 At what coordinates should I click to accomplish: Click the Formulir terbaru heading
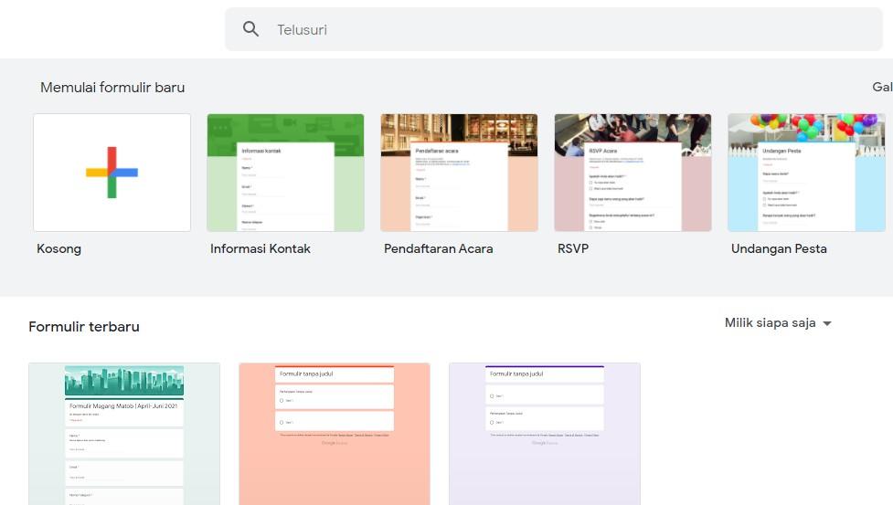pos(84,327)
